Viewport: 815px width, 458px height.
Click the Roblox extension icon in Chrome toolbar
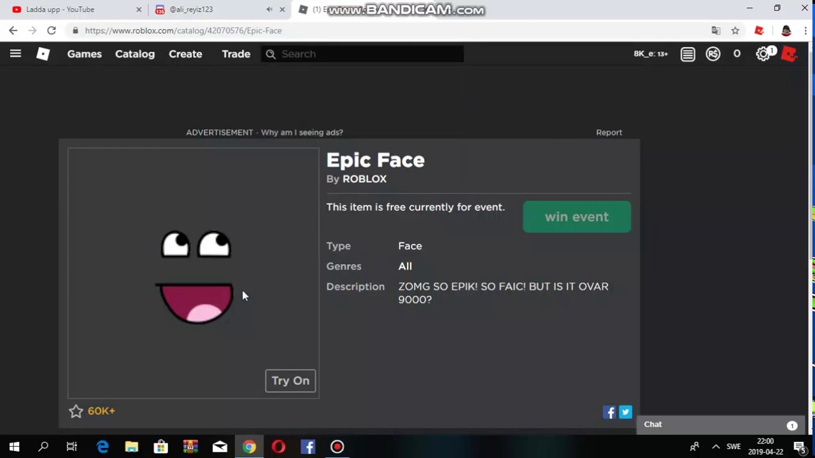tap(759, 31)
